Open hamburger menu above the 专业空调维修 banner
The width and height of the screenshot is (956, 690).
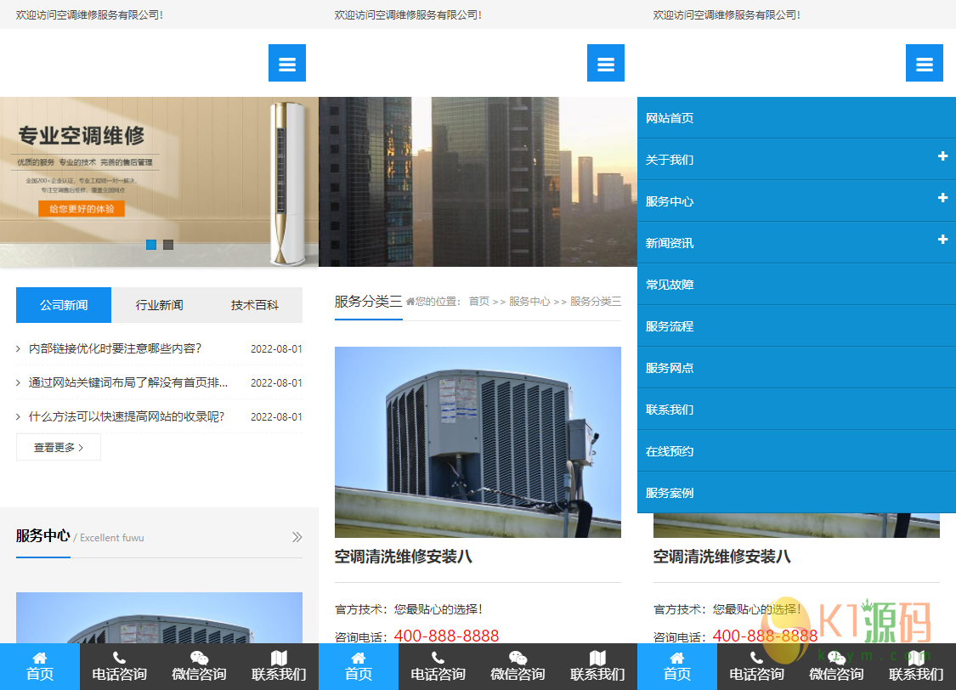287,64
